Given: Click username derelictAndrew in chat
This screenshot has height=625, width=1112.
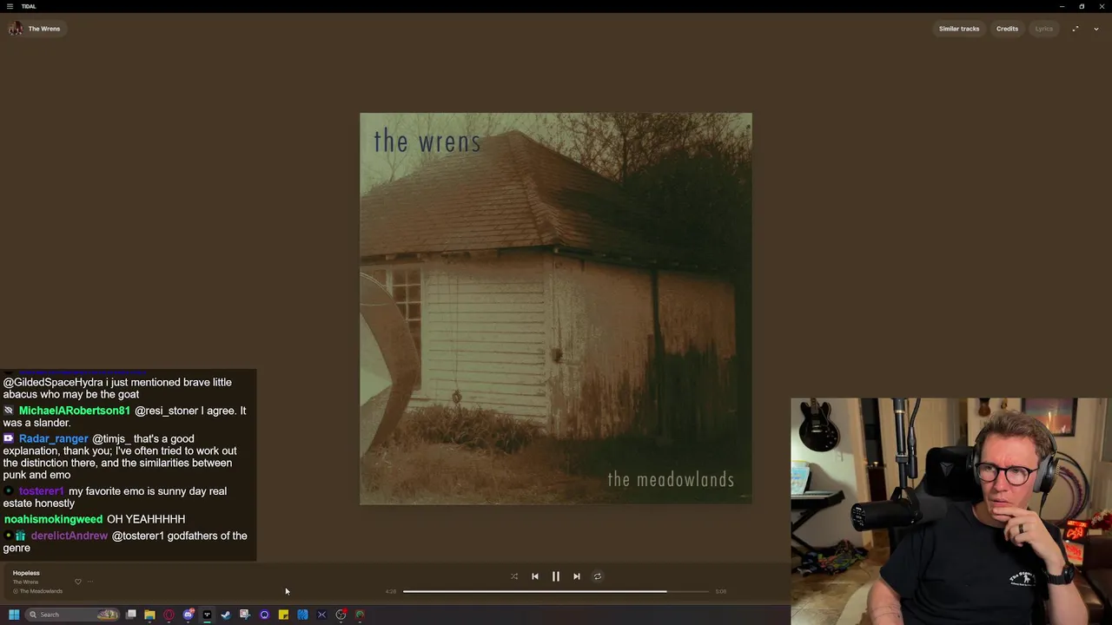Looking at the screenshot, I should click(x=69, y=536).
